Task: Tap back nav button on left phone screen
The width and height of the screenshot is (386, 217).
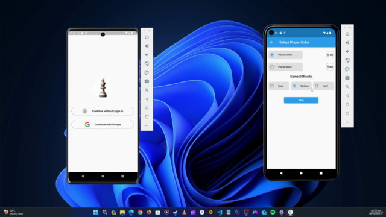Action: [x=83, y=176]
